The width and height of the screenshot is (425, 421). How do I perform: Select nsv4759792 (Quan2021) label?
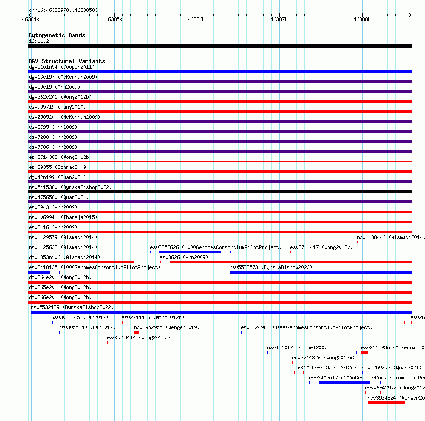[x=392, y=368]
